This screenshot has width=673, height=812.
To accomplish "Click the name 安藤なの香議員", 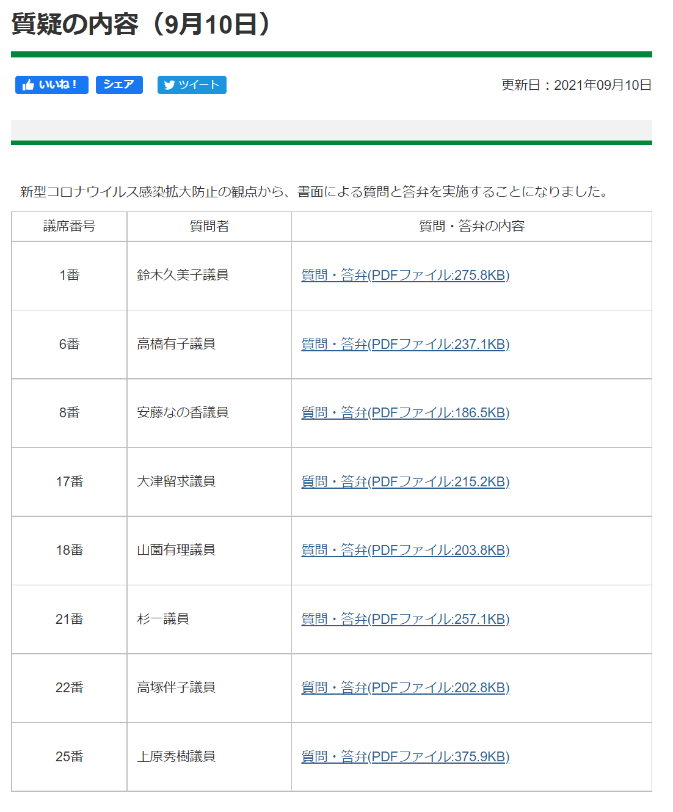I will (x=183, y=413).
